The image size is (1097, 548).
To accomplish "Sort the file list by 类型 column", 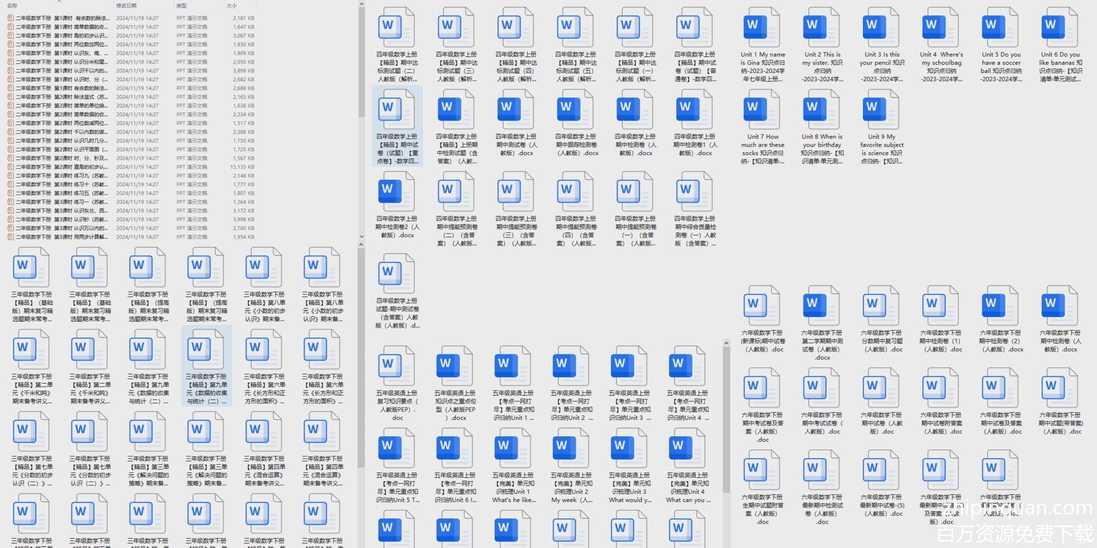I will coord(182,5).
